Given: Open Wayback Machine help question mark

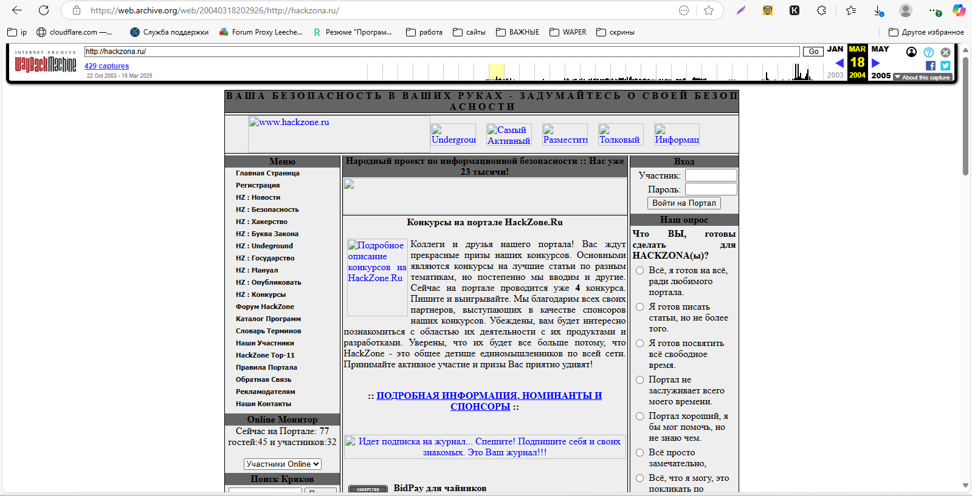Looking at the screenshot, I should click(928, 52).
